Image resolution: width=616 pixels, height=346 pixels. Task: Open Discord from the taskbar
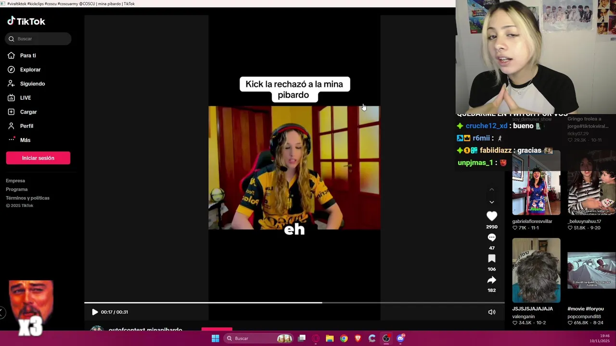tap(400, 338)
